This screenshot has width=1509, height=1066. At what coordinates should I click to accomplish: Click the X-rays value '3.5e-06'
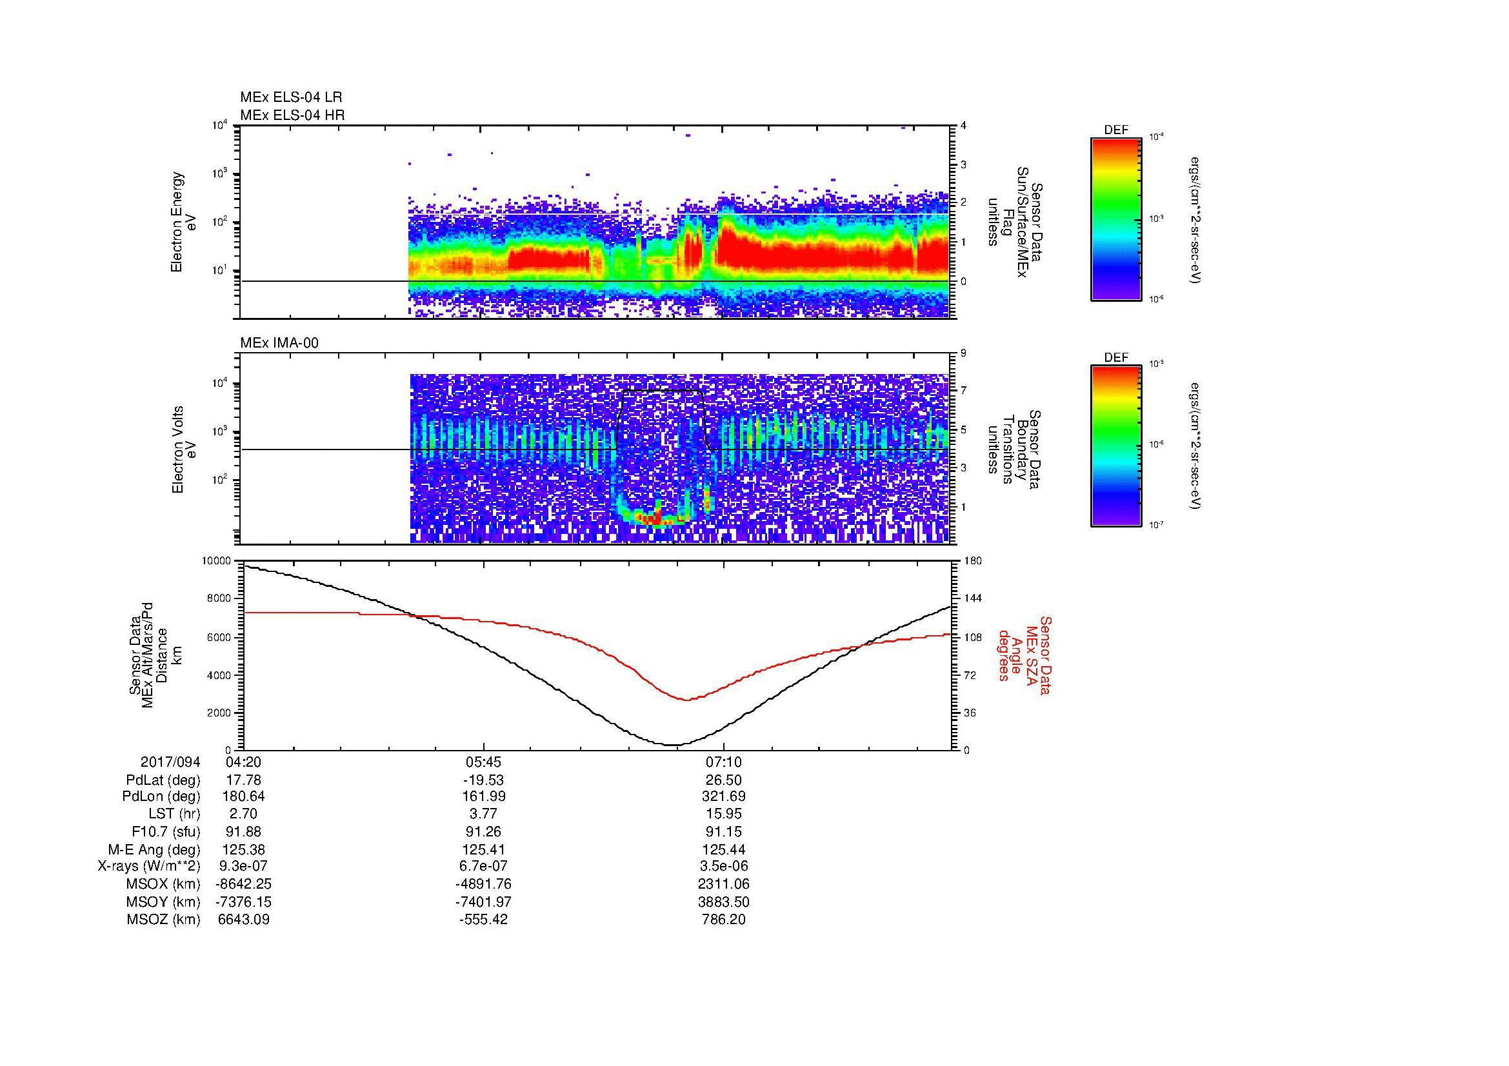[x=724, y=866]
